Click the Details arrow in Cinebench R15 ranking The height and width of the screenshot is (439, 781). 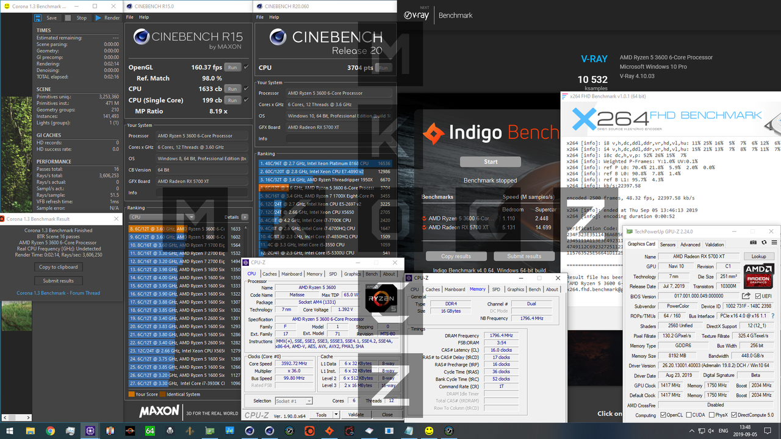click(245, 217)
